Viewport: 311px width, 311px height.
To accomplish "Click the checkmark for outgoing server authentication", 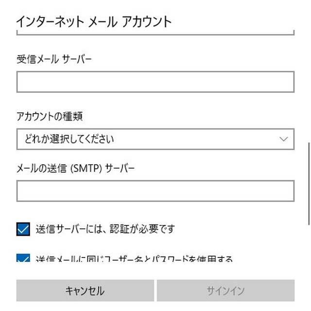I will pyautogui.click(x=23, y=229).
